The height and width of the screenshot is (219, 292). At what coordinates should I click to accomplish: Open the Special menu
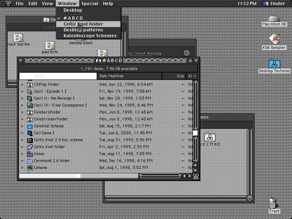coord(89,4)
